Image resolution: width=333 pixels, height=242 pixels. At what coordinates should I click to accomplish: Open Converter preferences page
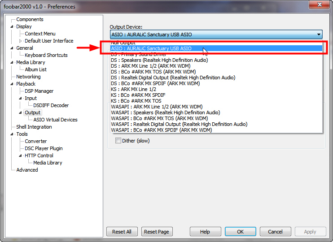pyautogui.click(x=36, y=141)
